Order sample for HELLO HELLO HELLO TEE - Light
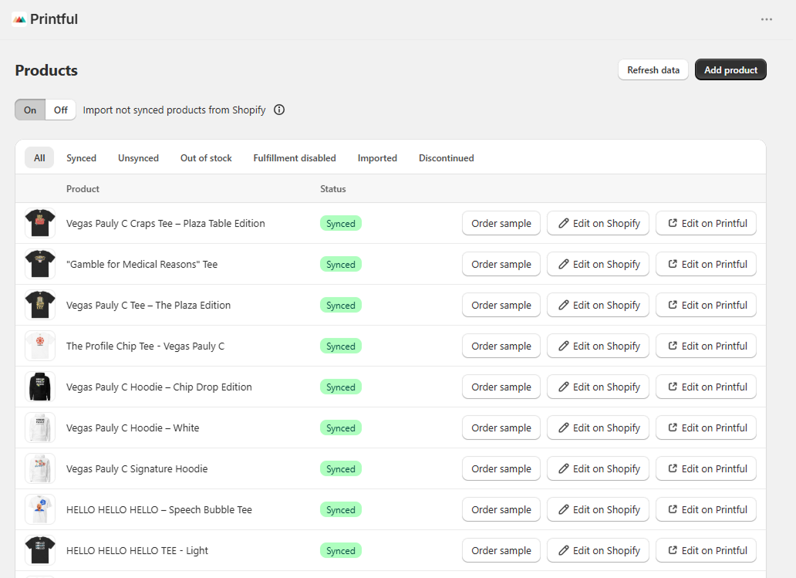796x578 pixels. coord(501,550)
